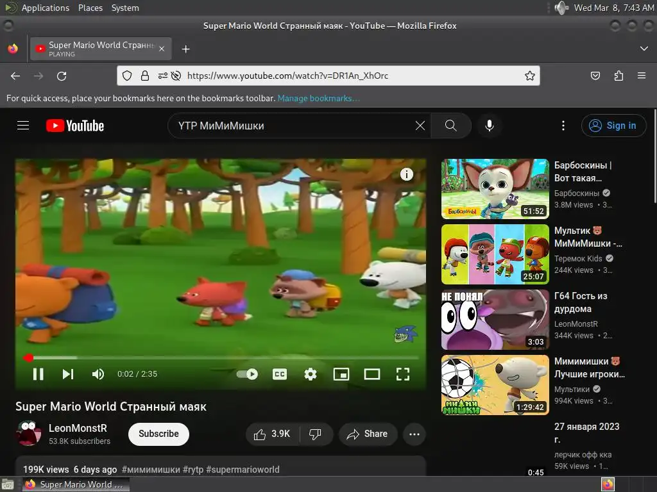Click the Sign in button
The height and width of the screenshot is (492, 657).
pyautogui.click(x=613, y=126)
